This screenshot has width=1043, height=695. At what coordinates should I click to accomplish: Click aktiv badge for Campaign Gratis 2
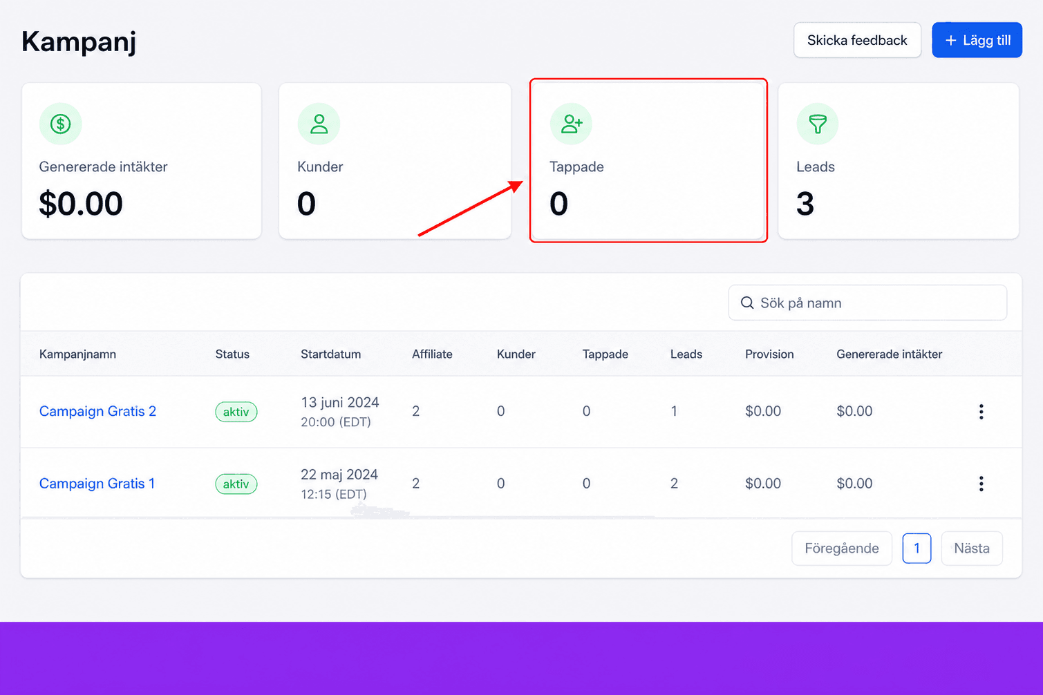[236, 412]
